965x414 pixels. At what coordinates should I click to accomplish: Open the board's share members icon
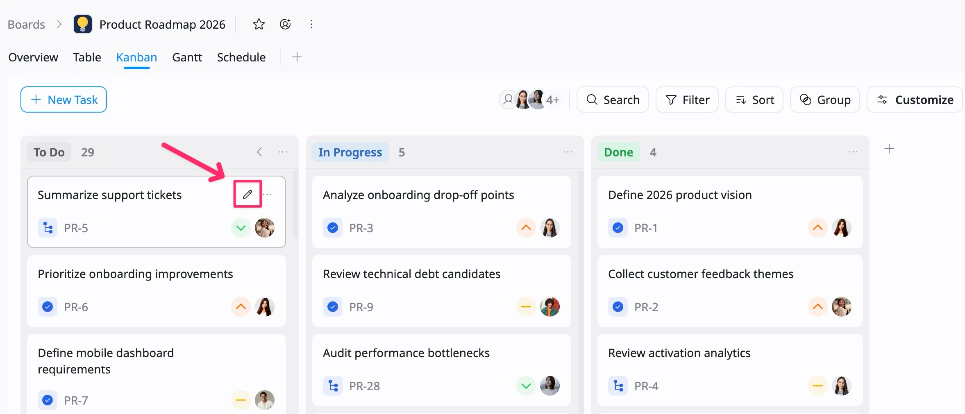pyautogui.click(x=285, y=24)
